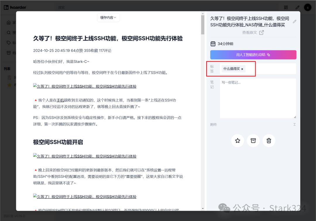Image resolution: width=316 pixels, height=221 pixels.
Task: Click the image link below 我这里就不读了
Action: click(85, 196)
